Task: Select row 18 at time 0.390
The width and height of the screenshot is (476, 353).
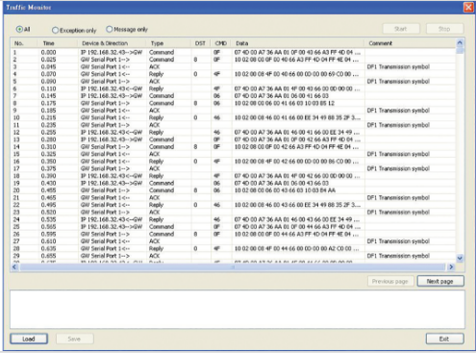Action: (234, 176)
